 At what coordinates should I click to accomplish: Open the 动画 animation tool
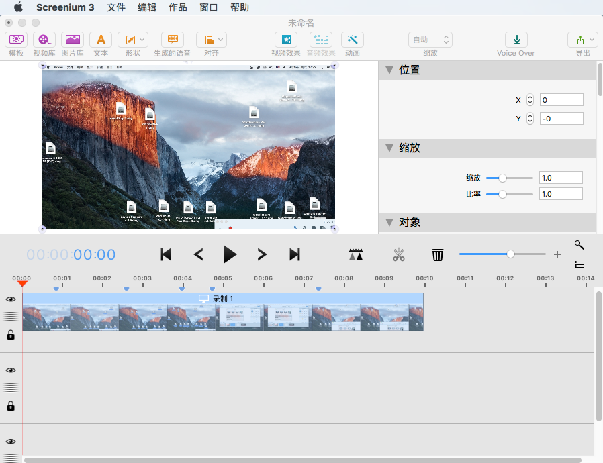click(352, 40)
